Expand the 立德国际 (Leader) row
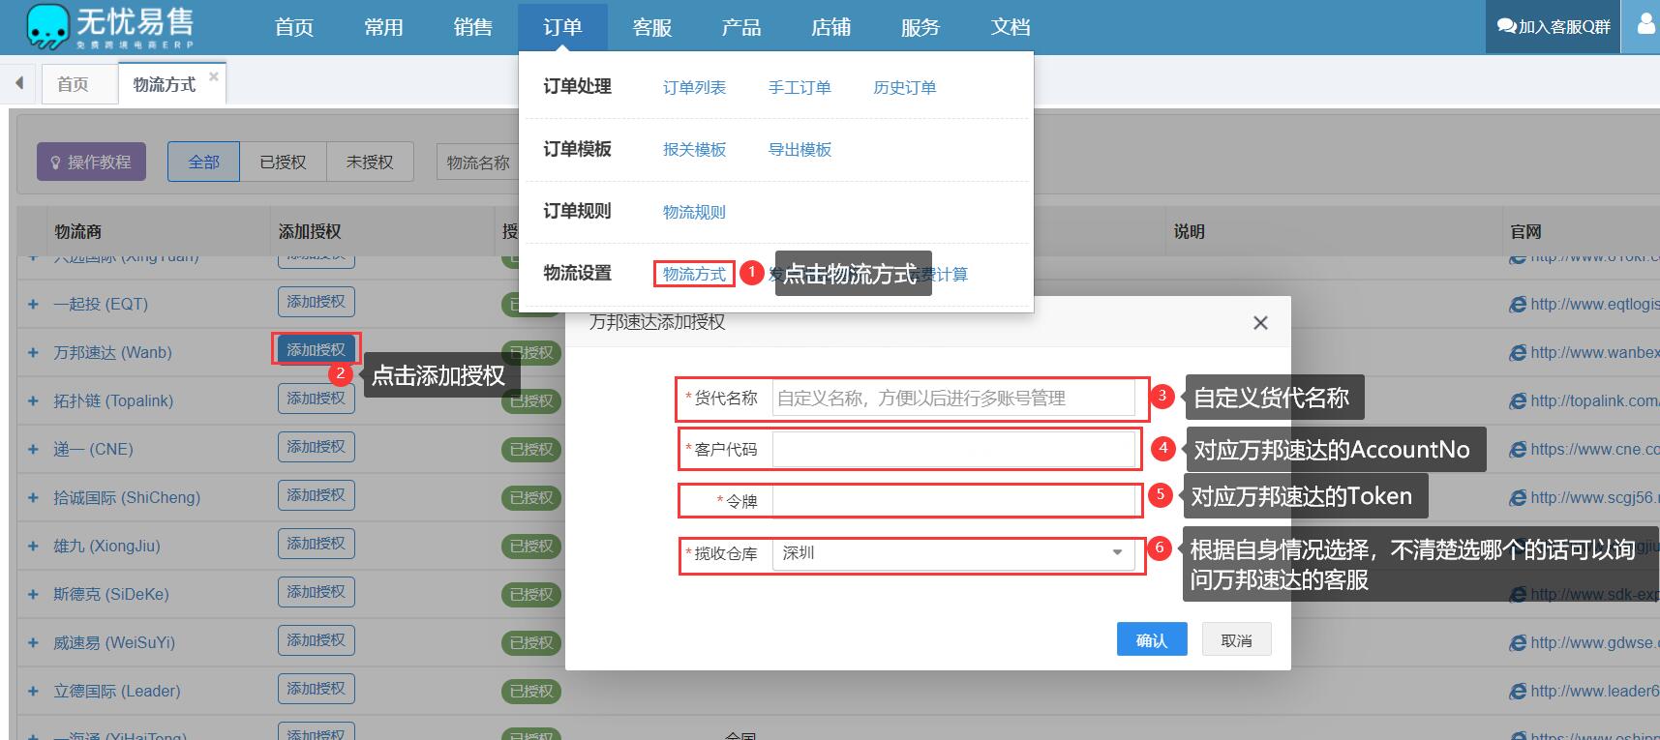 tap(33, 691)
